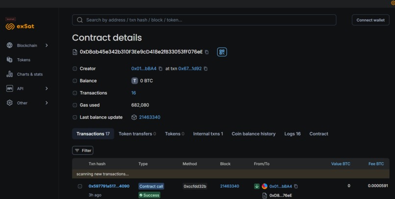Screen dimensions: 395x199
Task: Click the Success status badge
Action: pos(149,195)
